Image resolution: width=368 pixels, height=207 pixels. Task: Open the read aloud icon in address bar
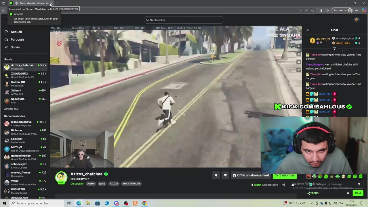306,10
